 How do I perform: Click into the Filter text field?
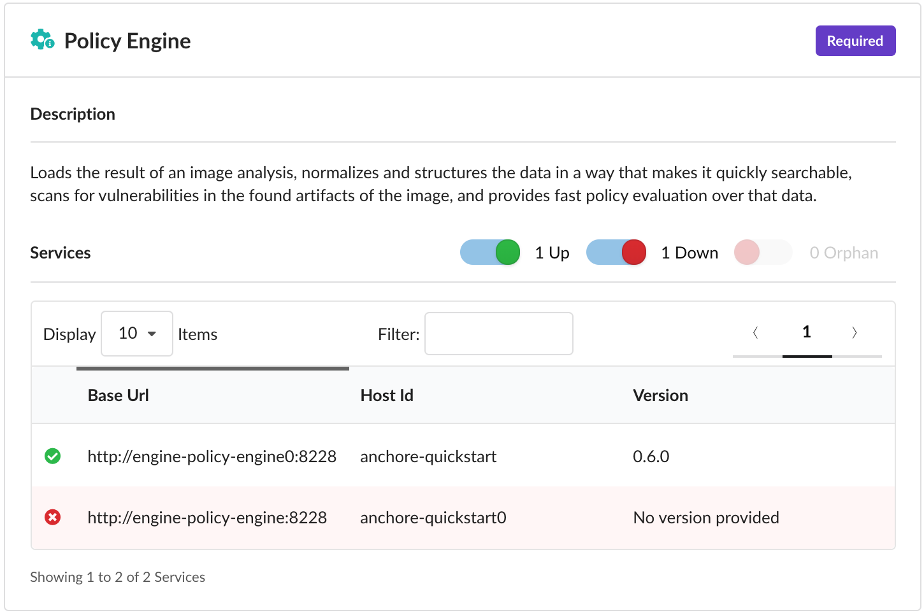pos(499,334)
